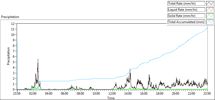The height and width of the screenshot is (100, 215).
Task: Click the 02:00 time axis marker
Action: coord(33,94)
